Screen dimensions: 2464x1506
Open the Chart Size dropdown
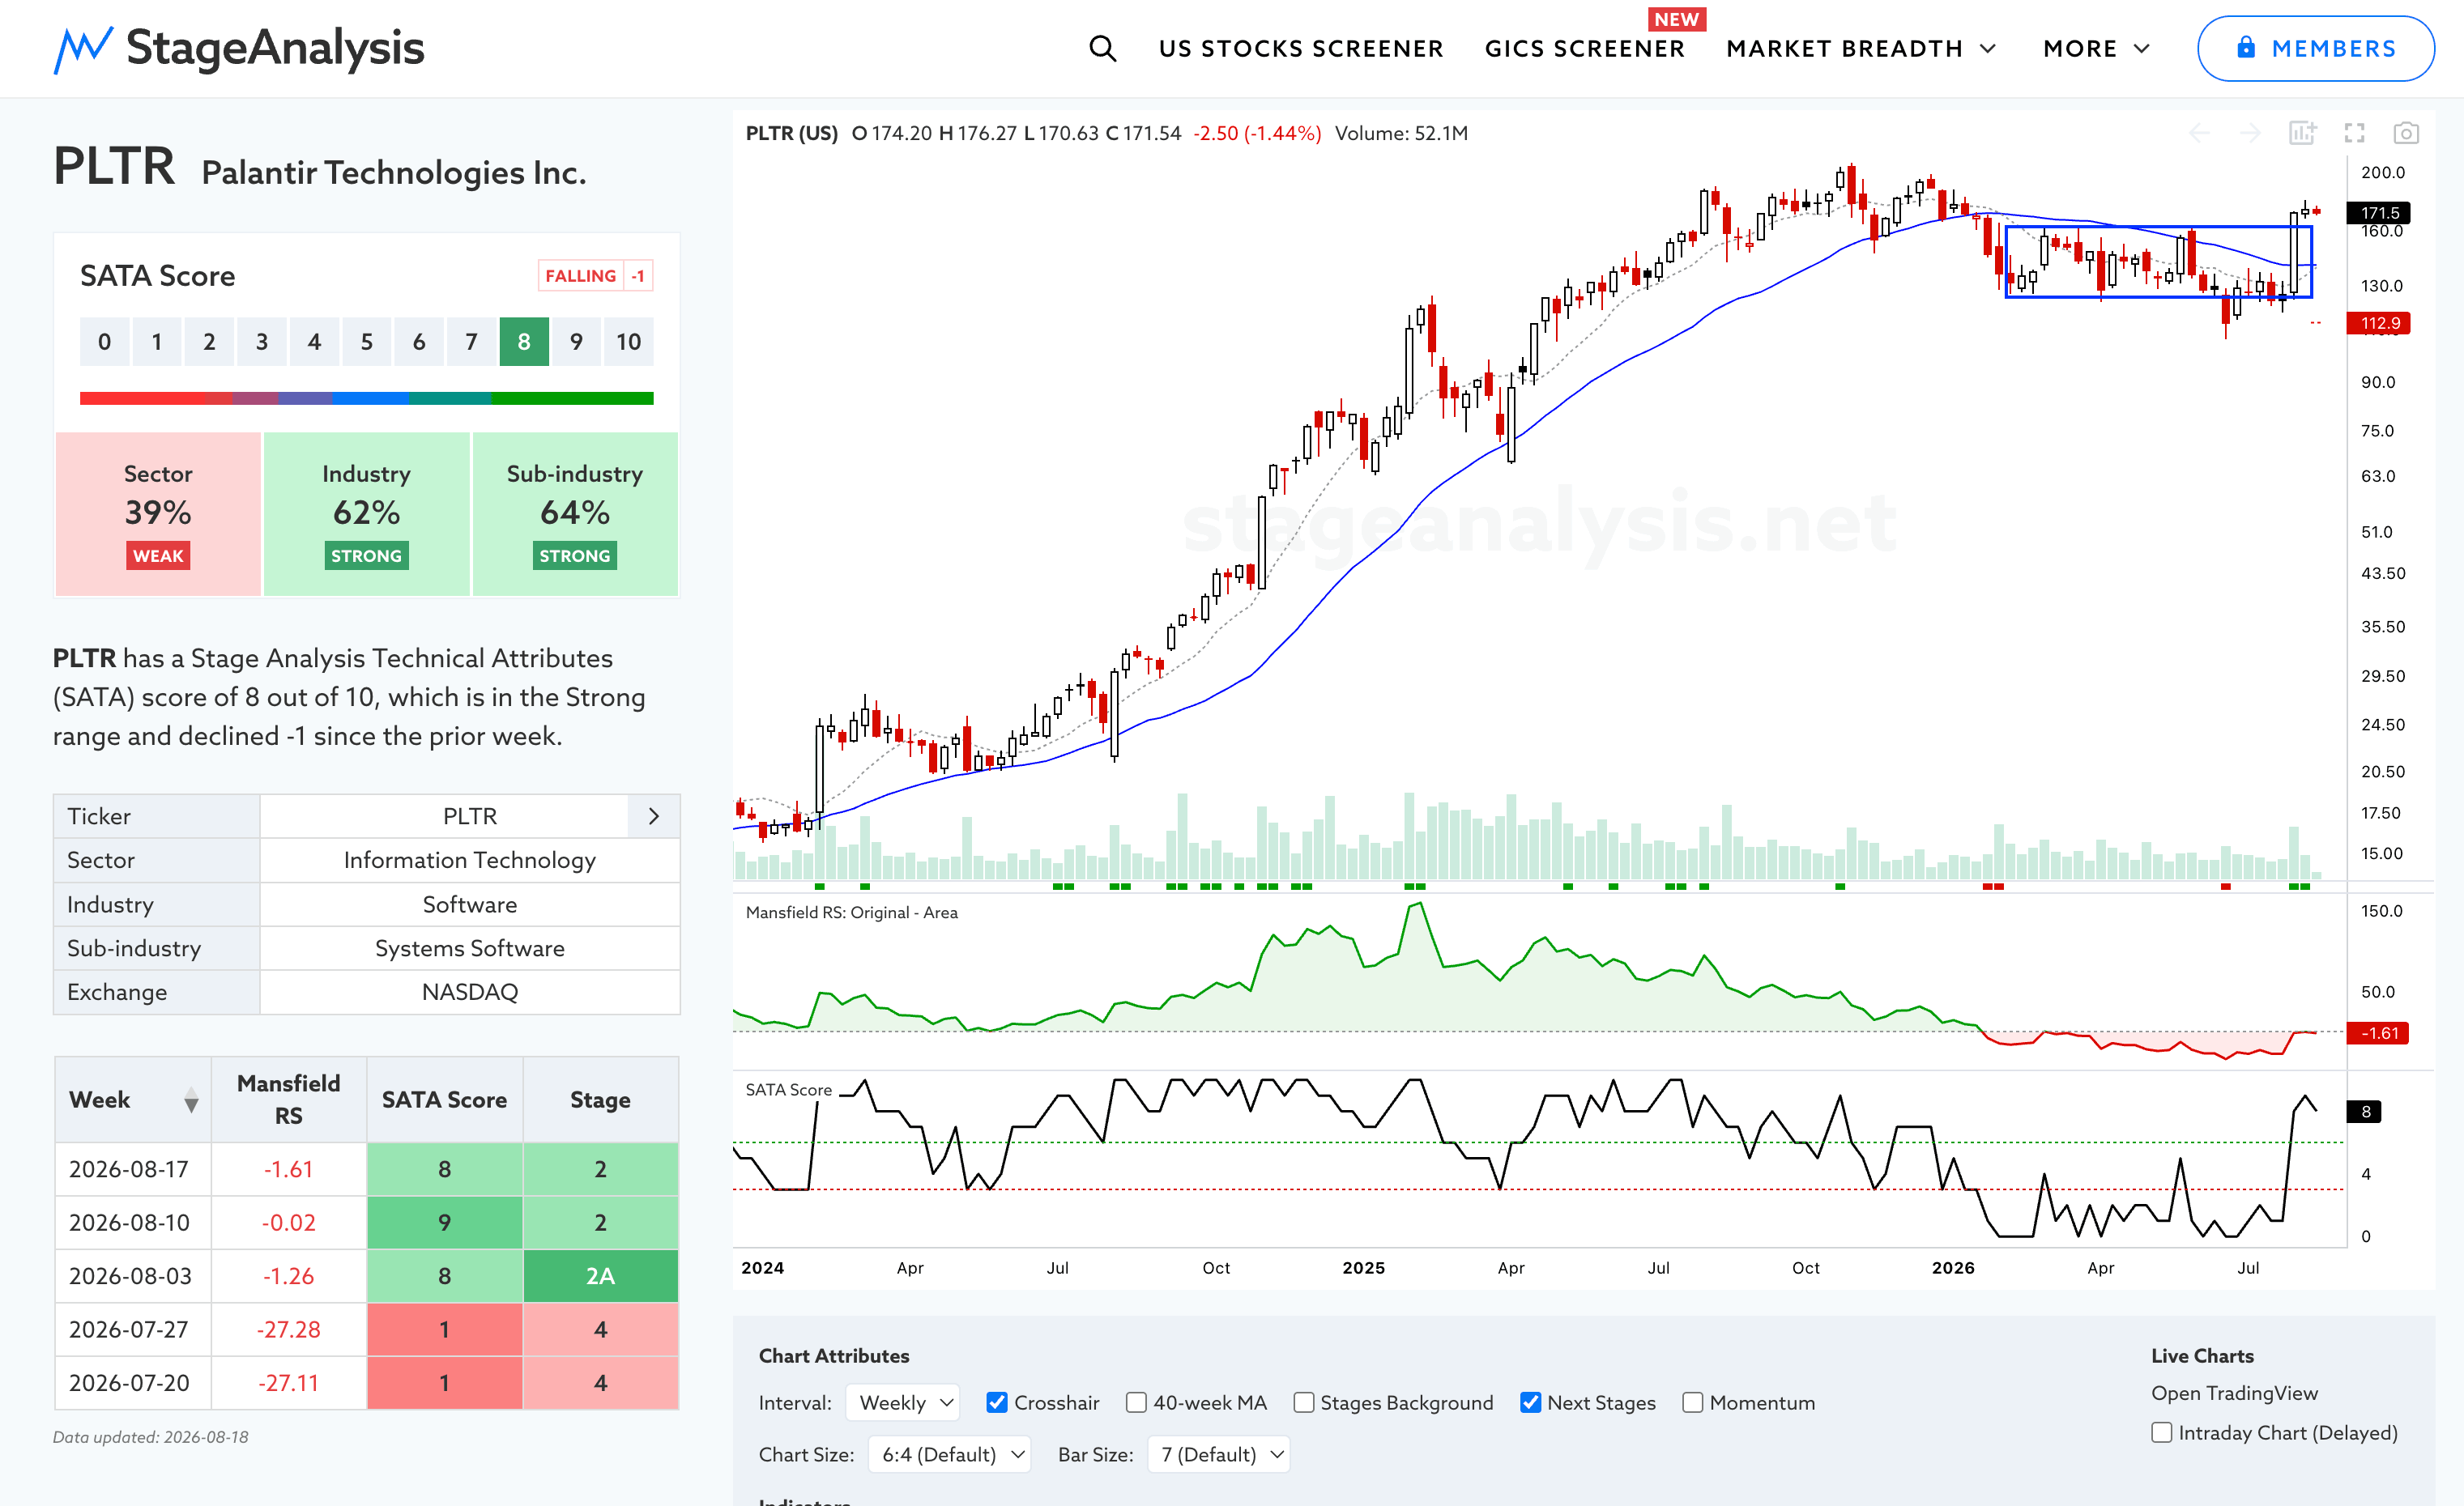pyautogui.click(x=949, y=1454)
